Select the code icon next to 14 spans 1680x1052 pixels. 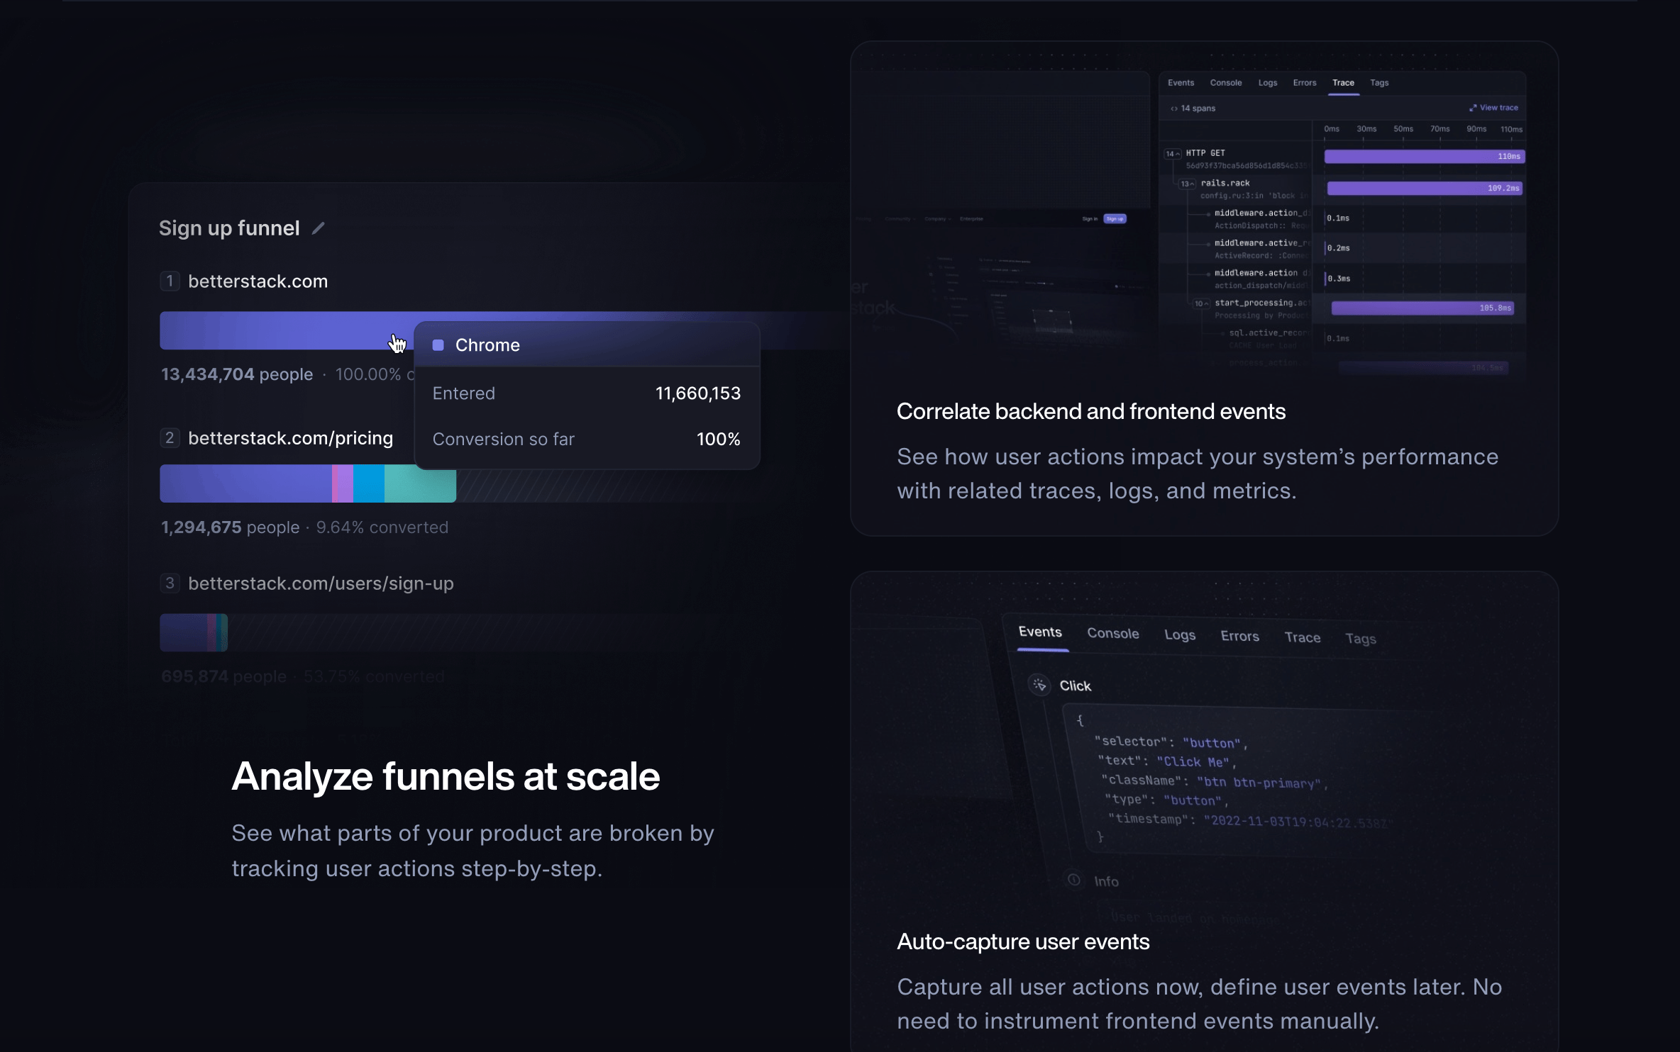(x=1175, y=108)
